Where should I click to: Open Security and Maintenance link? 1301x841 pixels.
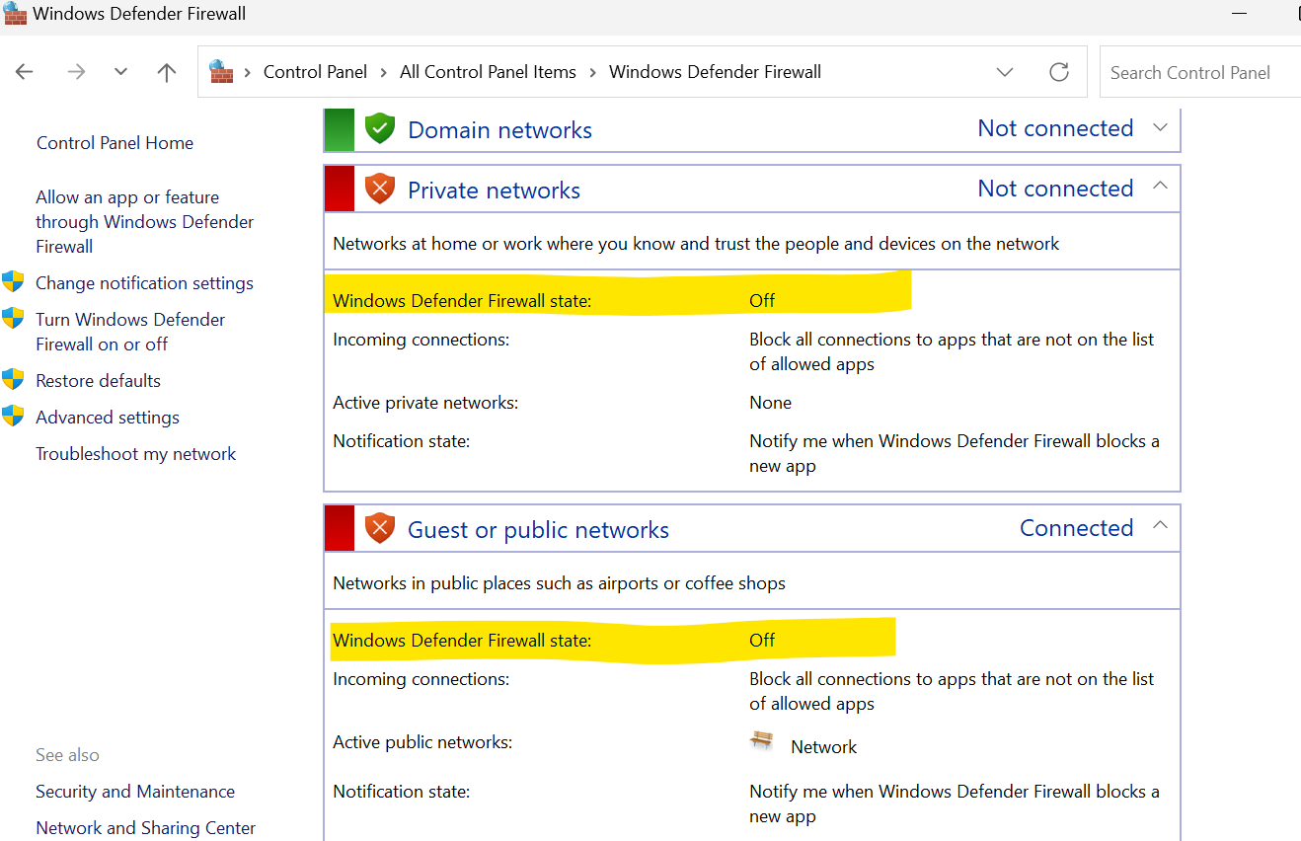coord(135,792)
